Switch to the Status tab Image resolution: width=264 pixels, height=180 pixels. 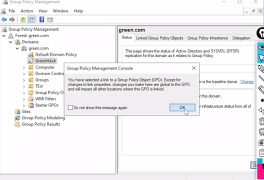pos(126,37)
